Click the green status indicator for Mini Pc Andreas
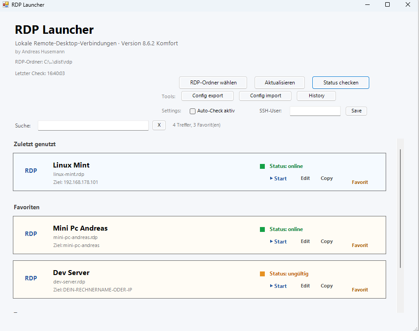Screen dimensions: 419x331 pos(262,229)
